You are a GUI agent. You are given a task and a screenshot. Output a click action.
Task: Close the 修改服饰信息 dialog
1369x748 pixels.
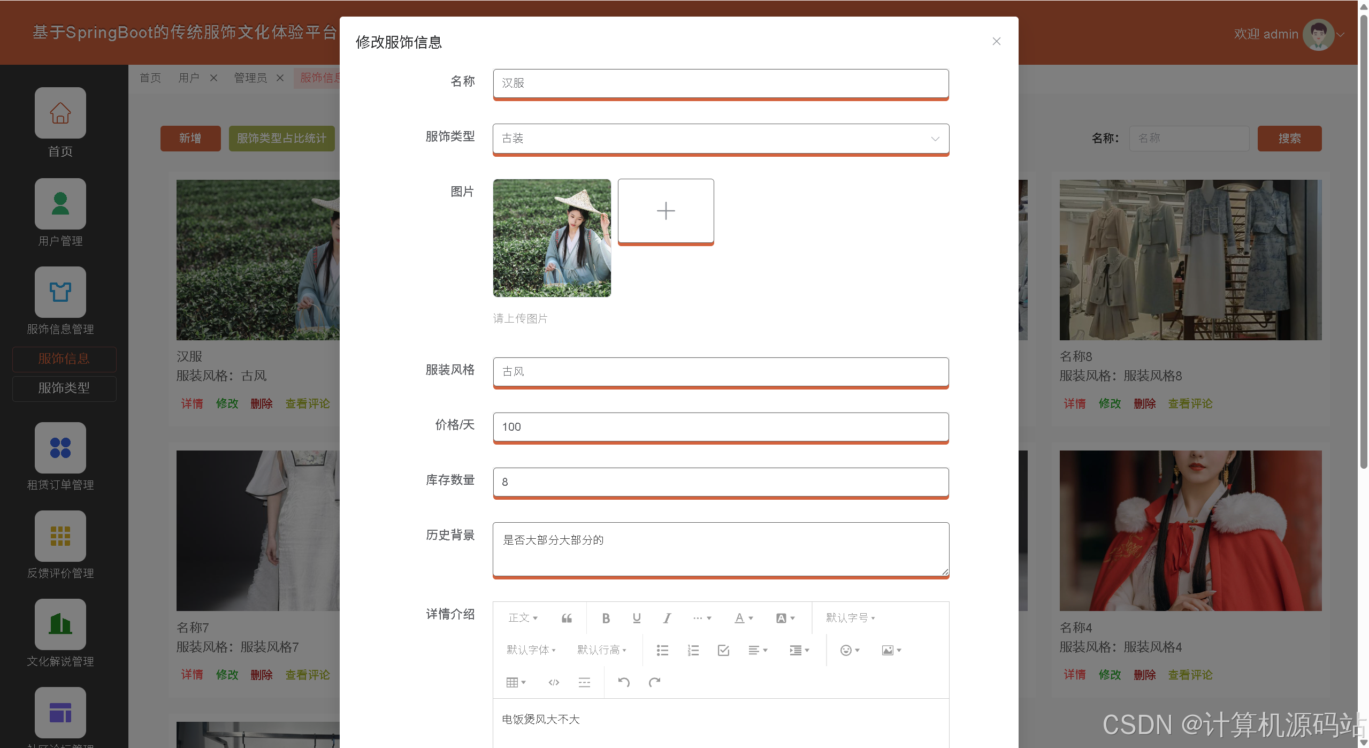[996, 41]
